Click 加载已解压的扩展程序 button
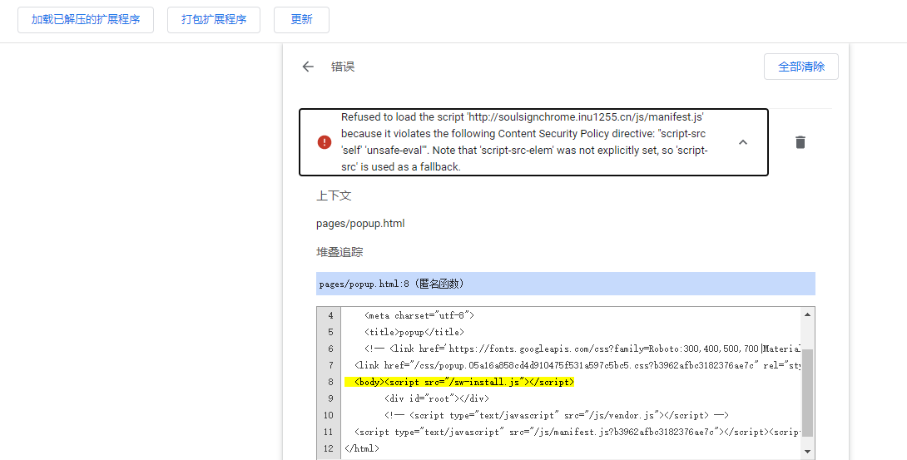The height and width of the screenshot is (460, 907). click(x=86, y=20)
